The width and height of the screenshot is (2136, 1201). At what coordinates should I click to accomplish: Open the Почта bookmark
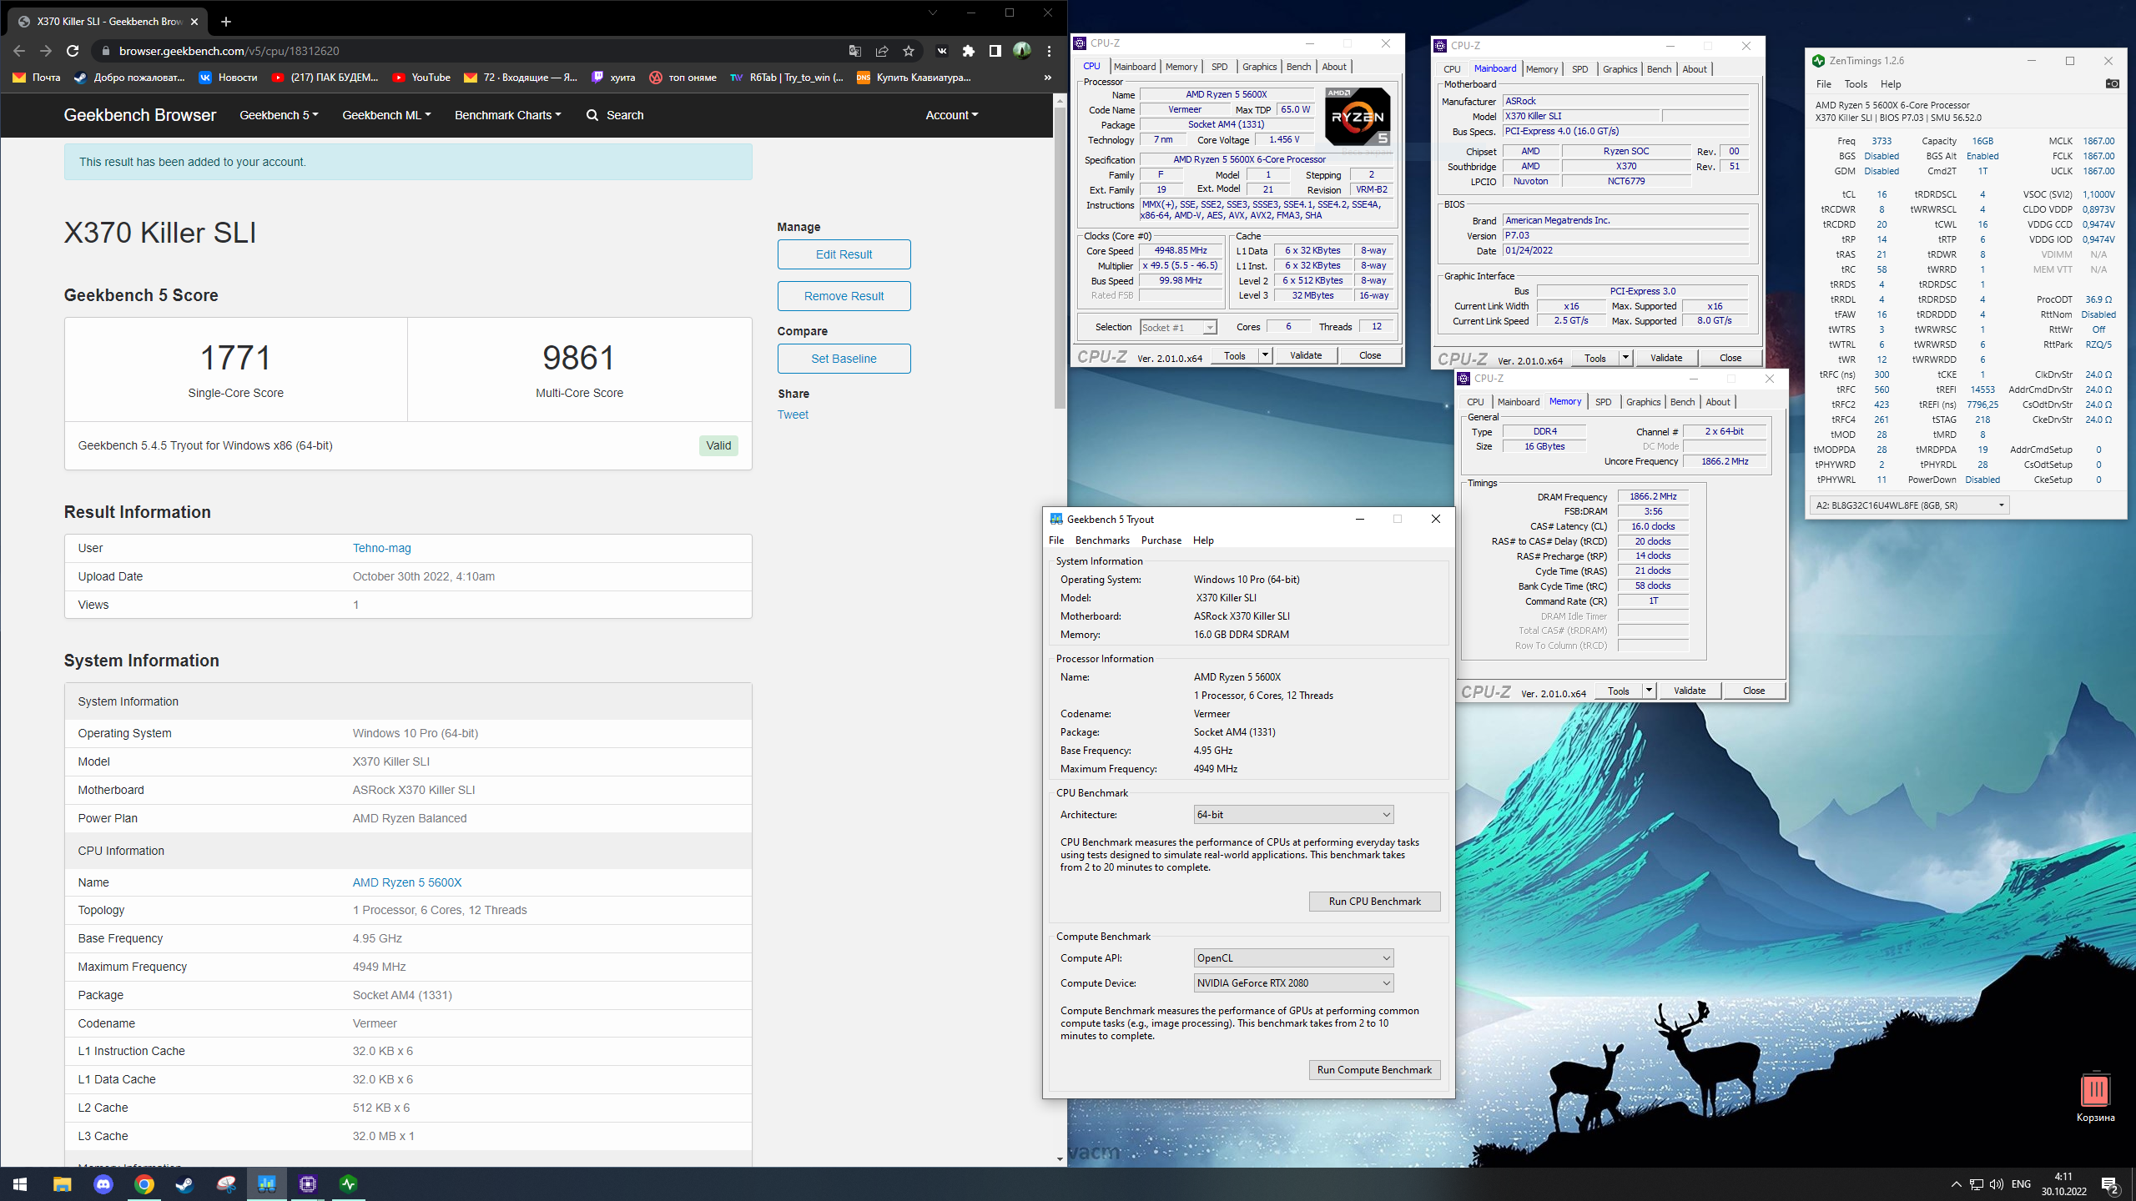[37, 78]
